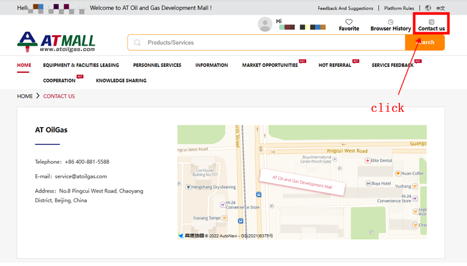467x266 pixels.
Task: Open COOPERATION menu
Action: click(59, 81)
